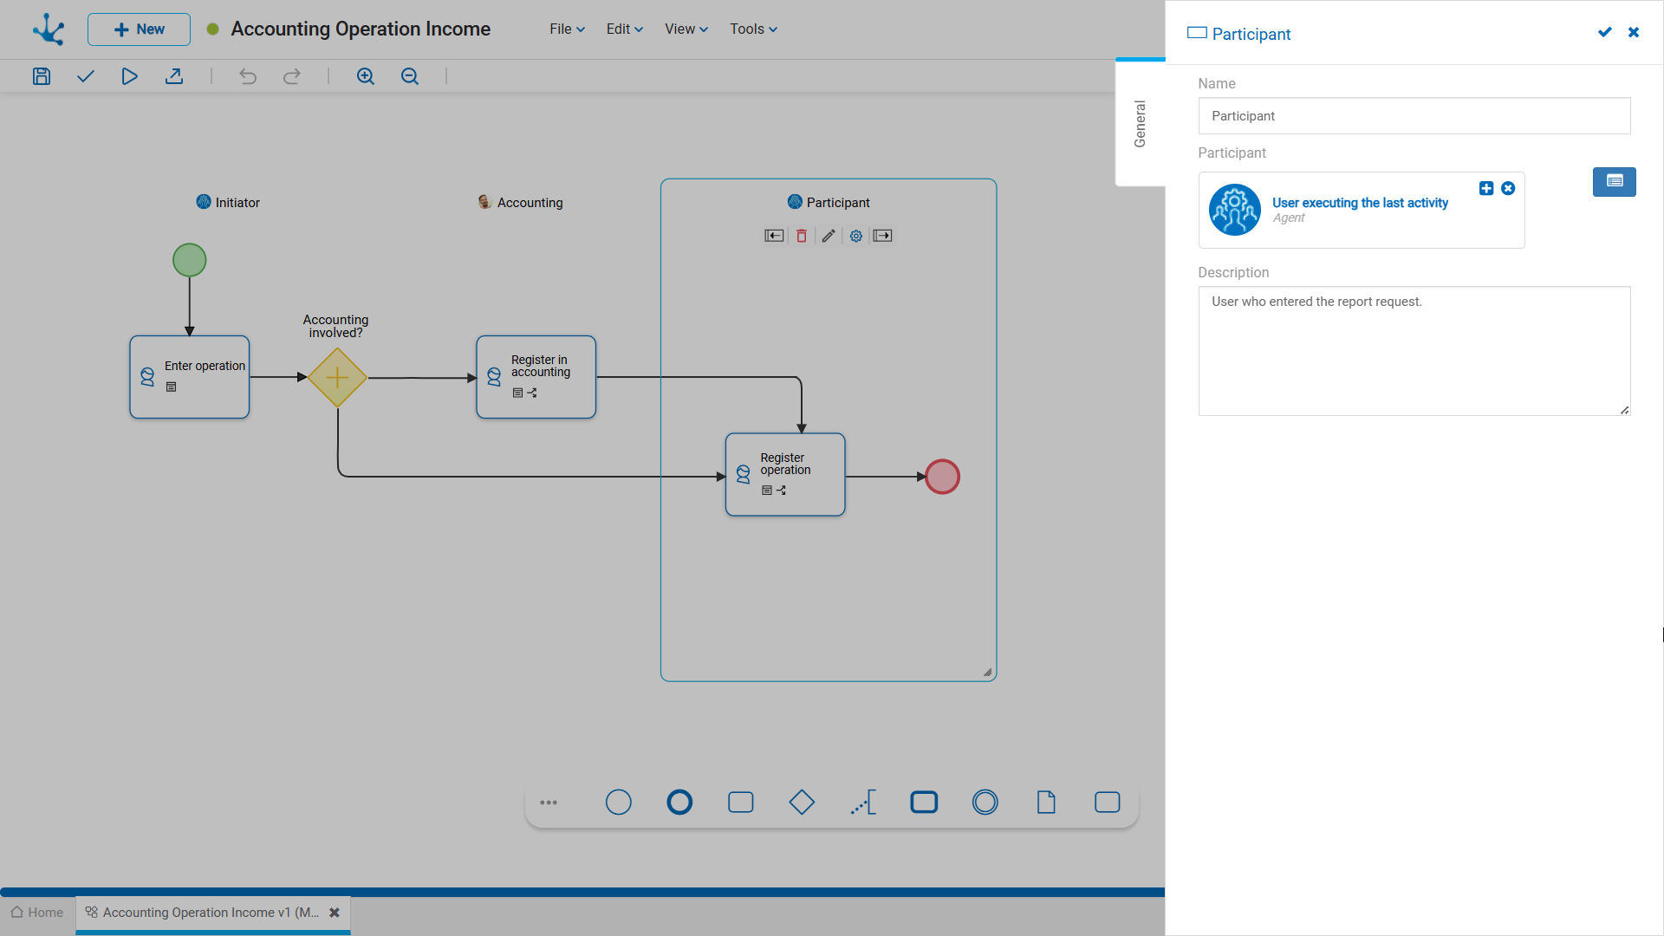Insert lane to the left of Participant

click(774, 236)
